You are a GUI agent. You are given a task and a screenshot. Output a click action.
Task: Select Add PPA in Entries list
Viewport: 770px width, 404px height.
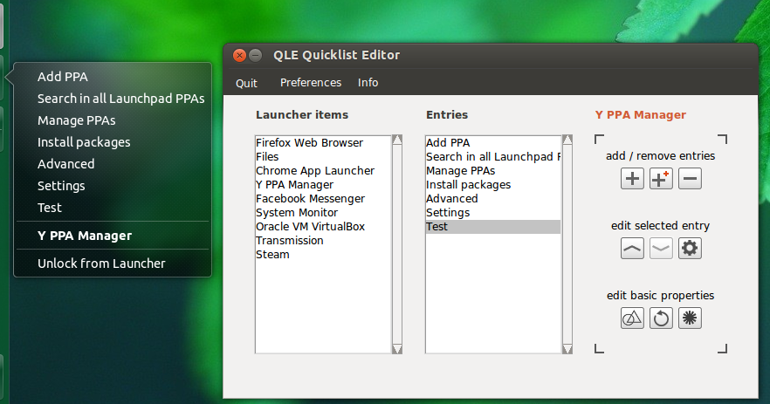pos(493,143)
